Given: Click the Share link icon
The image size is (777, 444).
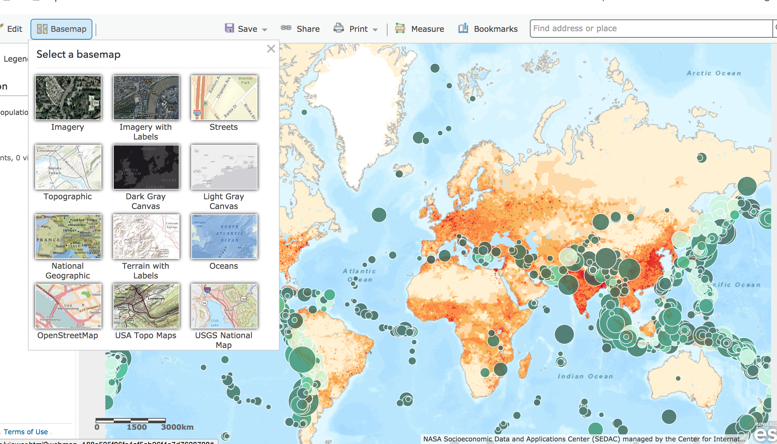Looking at the screenshot, I should pos(286,28).
